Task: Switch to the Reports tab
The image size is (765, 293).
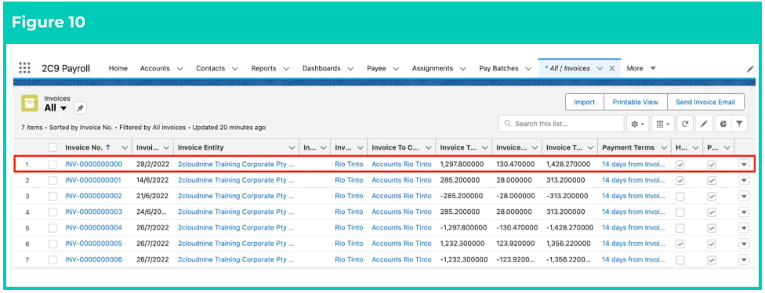Action: tap(263, 69)
